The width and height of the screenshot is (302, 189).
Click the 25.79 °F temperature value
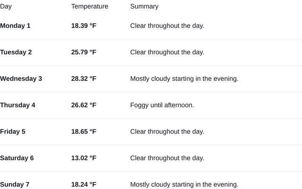click(84, 52)
